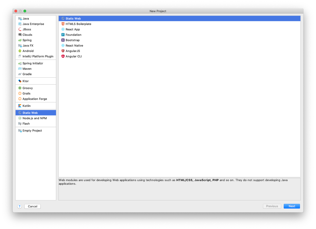The width and height of the screenshot is (316, 229).
Task: Choose the AngularJS logo icon
Action: click(63, 51)
